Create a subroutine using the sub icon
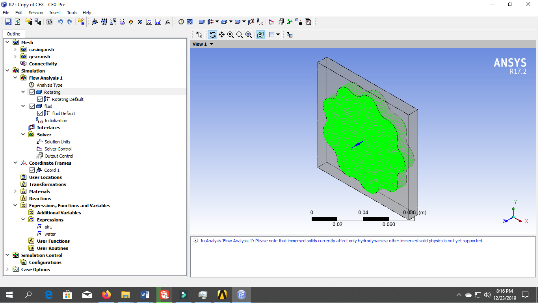Image resolution: width=539 pixels, height=303 pixels. pos(158,22)
